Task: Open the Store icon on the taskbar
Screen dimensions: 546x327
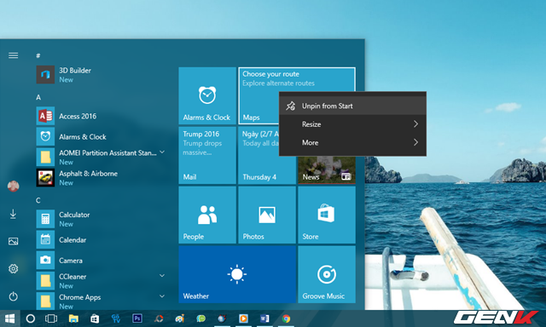Action: pyautogui.click(x=95, y=318)
